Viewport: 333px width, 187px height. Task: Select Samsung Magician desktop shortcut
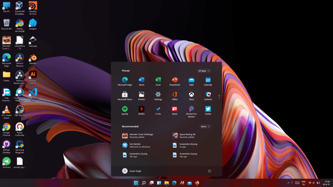(20, 147)
